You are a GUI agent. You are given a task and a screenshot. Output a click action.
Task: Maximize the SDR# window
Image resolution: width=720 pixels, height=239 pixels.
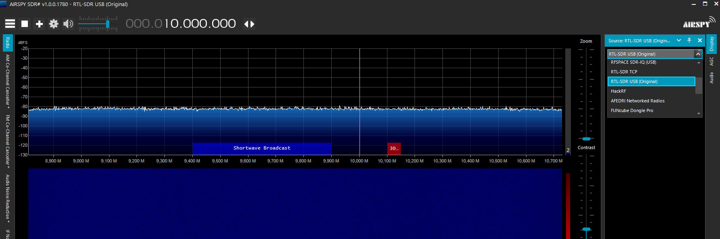click(x=705, y=4)
